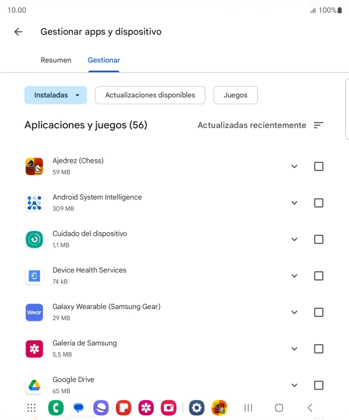Open the Ajedrez (Chess) app icon
This screenshot has width=349, height=420.
click(34, 166)
